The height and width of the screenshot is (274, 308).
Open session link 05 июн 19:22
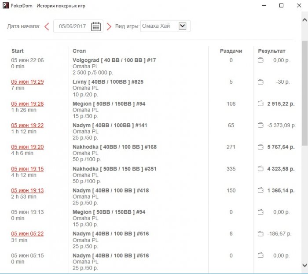coord(27,125)
